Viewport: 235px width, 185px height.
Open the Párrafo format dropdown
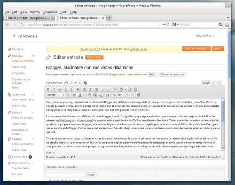(55, 95)
